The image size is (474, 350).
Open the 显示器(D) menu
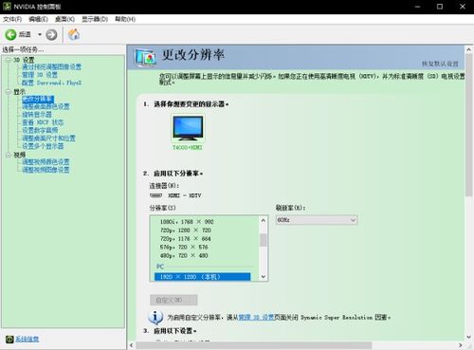pyautogui.click(x=95, y=19)
